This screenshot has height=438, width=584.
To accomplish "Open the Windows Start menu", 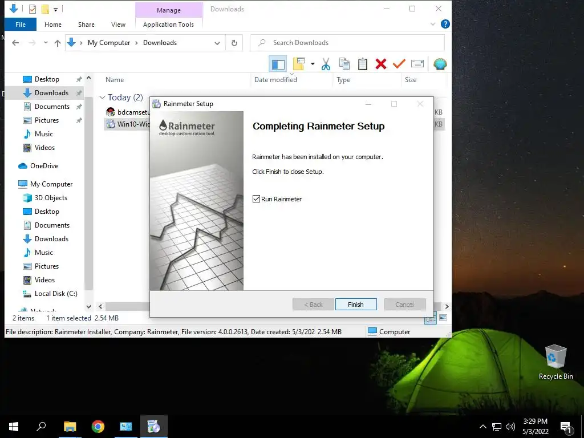I will click(14, 427).
